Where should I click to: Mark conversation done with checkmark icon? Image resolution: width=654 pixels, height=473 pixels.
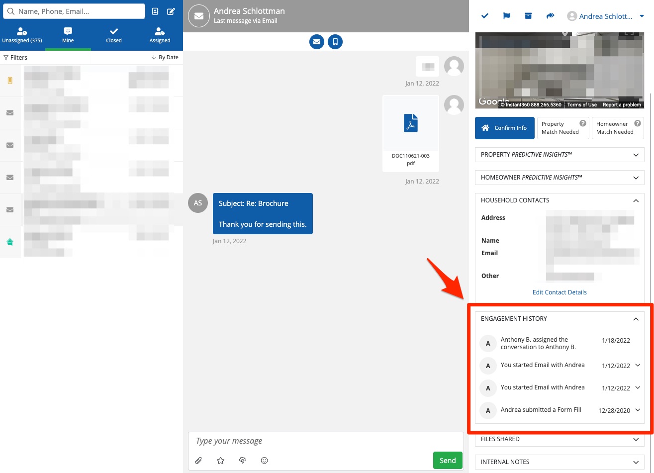485,16
